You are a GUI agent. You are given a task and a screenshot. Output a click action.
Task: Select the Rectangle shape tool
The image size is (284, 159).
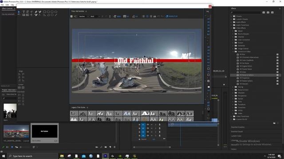point(44,12)
